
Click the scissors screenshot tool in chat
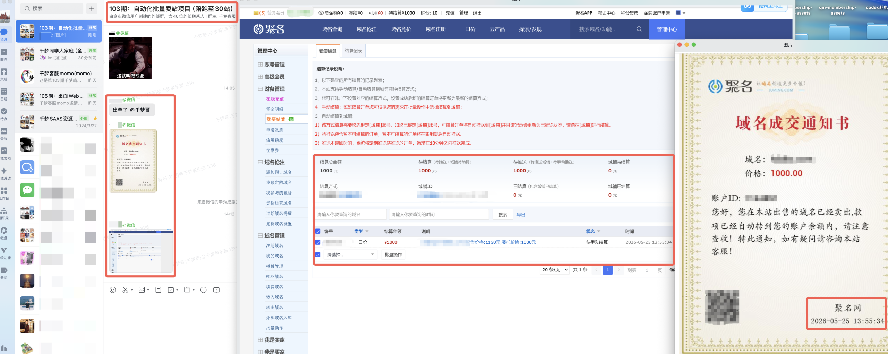pyautogui.click(x=125, y=290)
